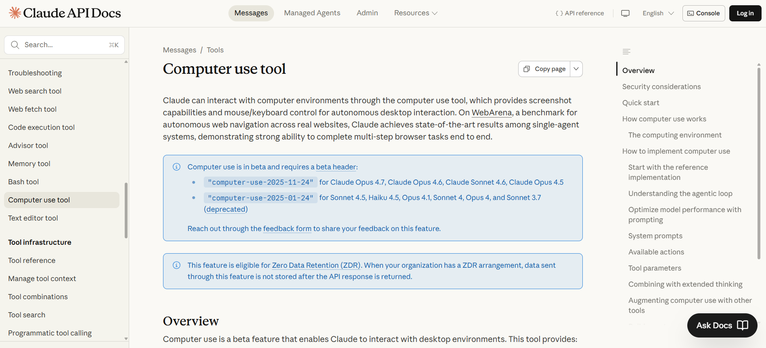Click the page outline scrollbar thumb
766x348 pixels.
coord(759,163)
